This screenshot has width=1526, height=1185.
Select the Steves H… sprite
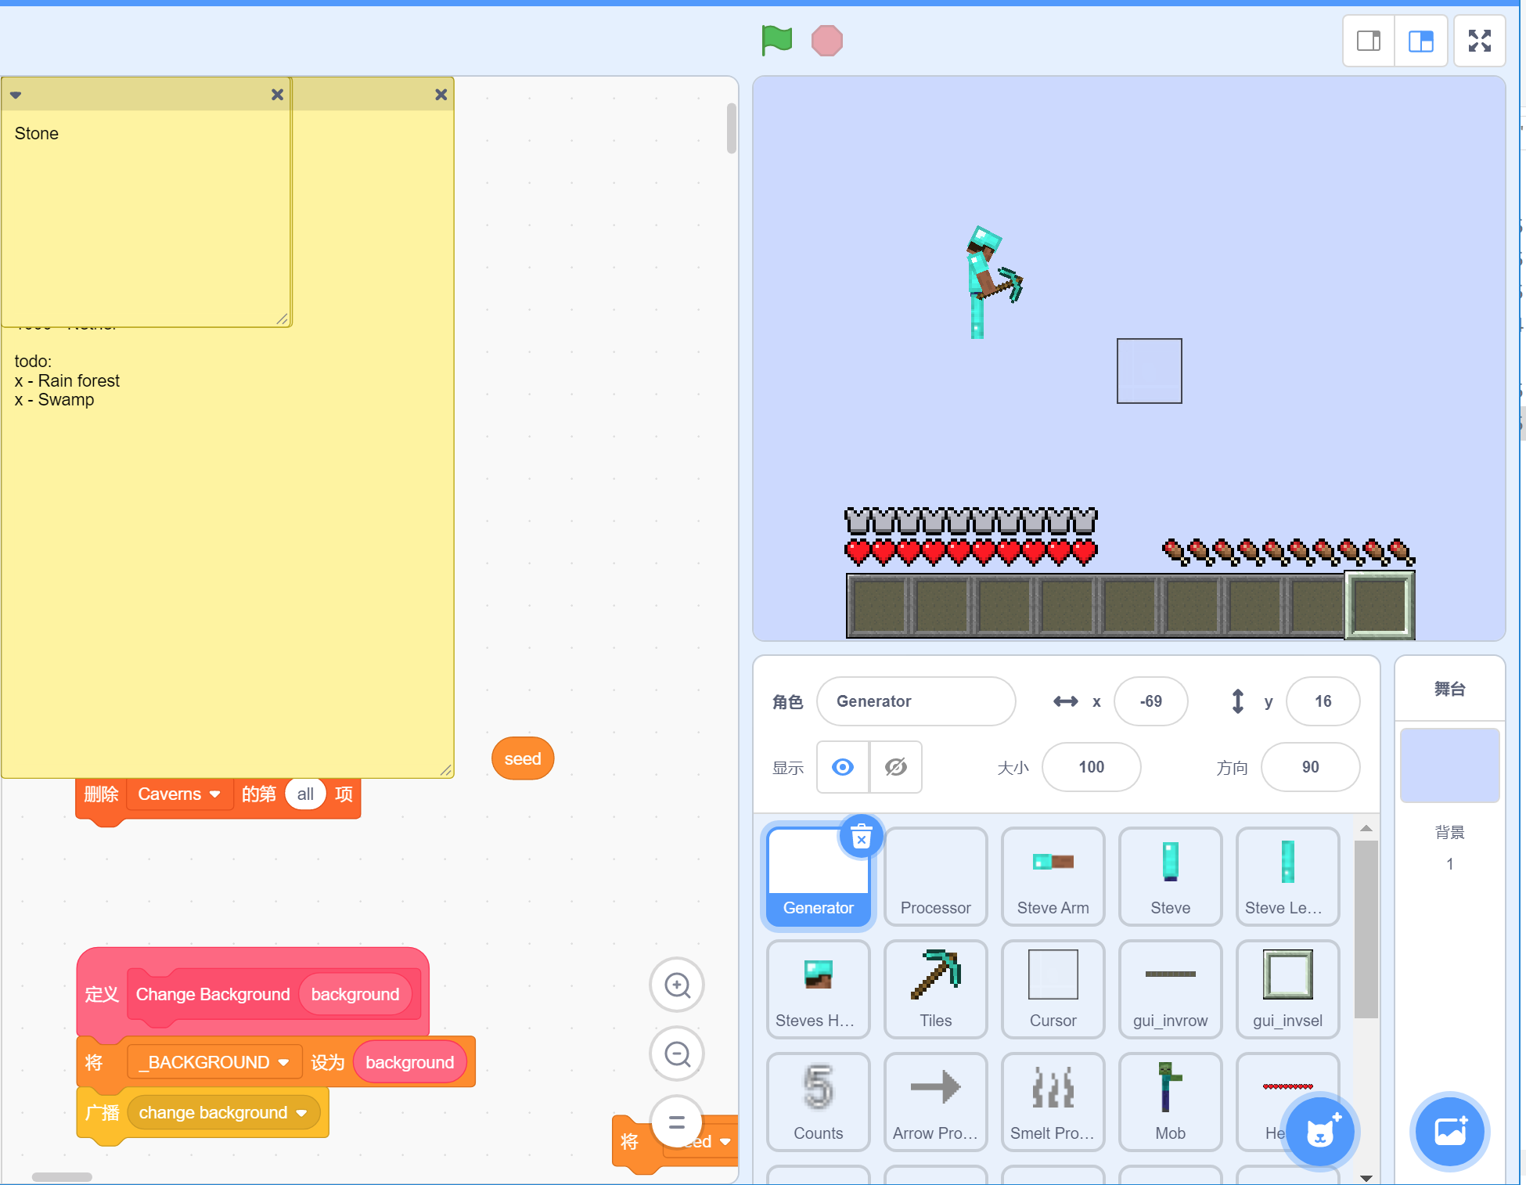[x=818, y=990]
